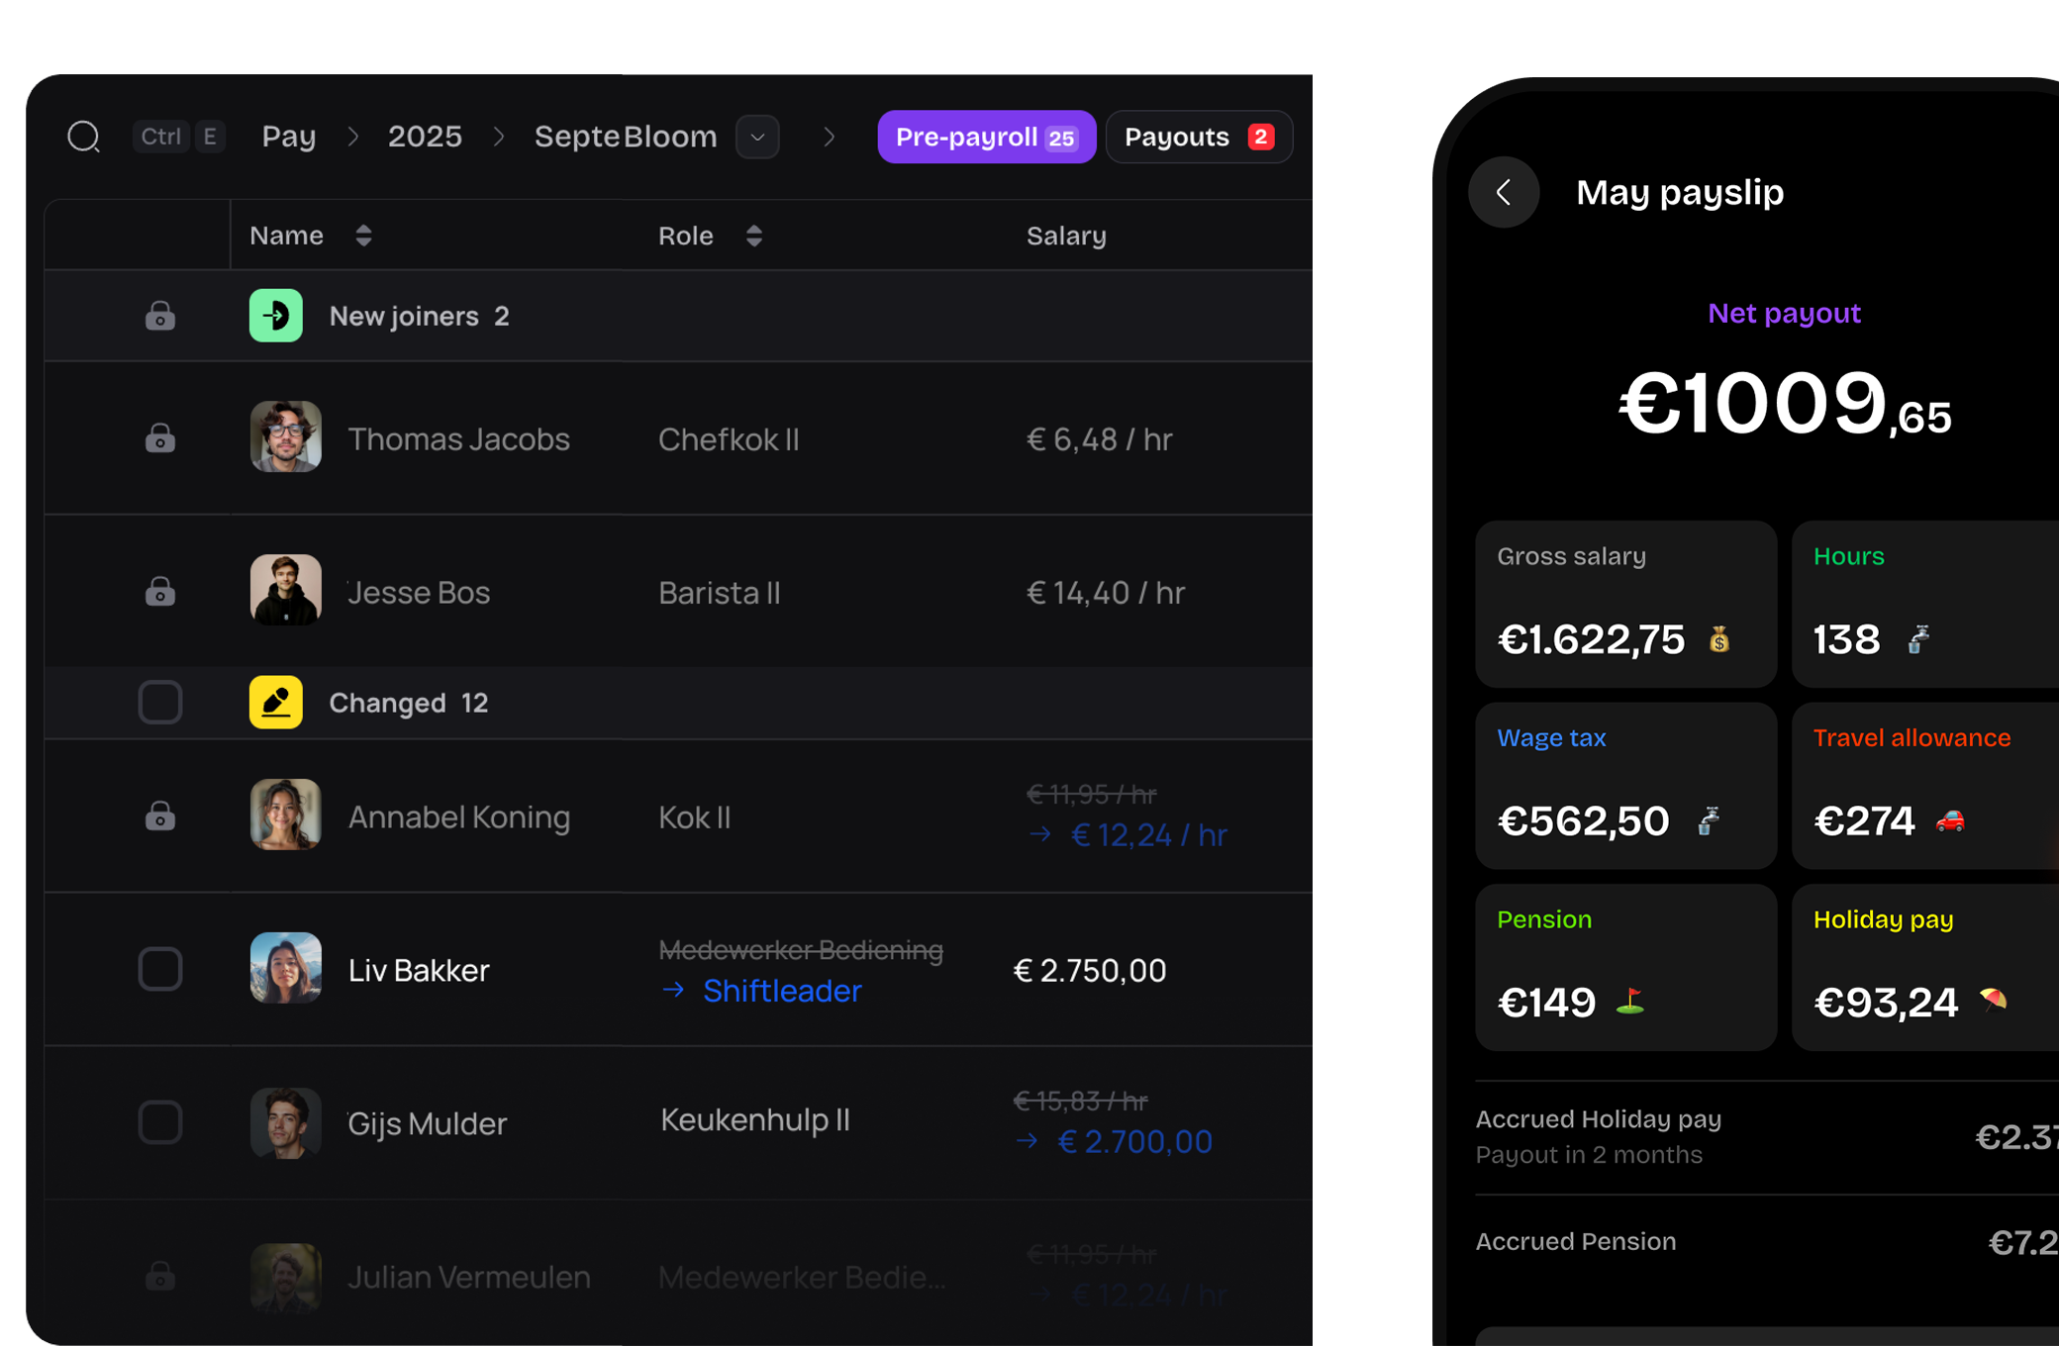Tick the checkbox for Liv Bakker
Screen dimensions: 2059x1346
160,969
